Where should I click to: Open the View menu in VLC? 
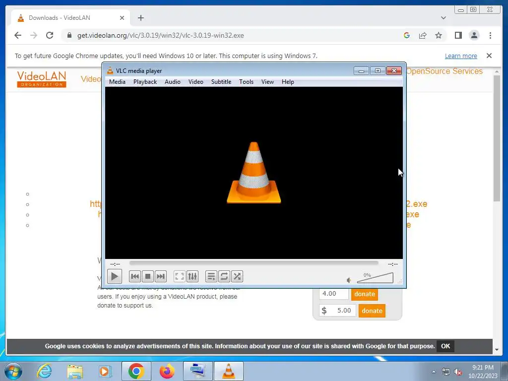(267, 82)
